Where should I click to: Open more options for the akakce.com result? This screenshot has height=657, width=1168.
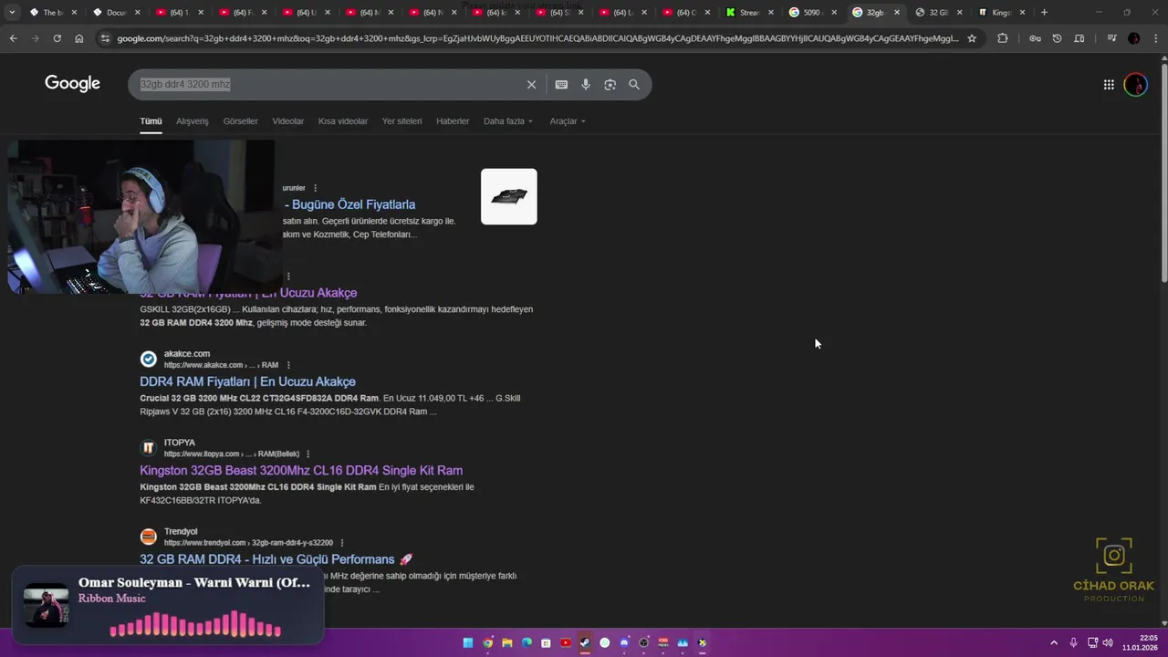tap(288, 365)
